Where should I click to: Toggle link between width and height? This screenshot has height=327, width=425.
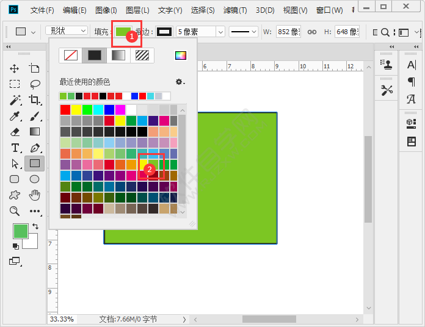(311, 32)
